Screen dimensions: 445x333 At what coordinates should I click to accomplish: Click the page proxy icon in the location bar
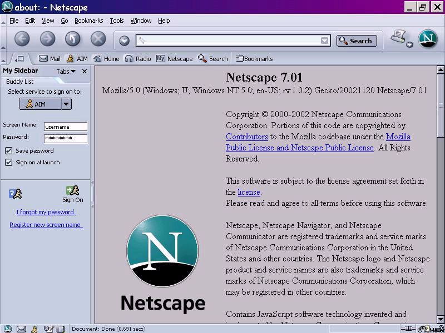[142, 41]
